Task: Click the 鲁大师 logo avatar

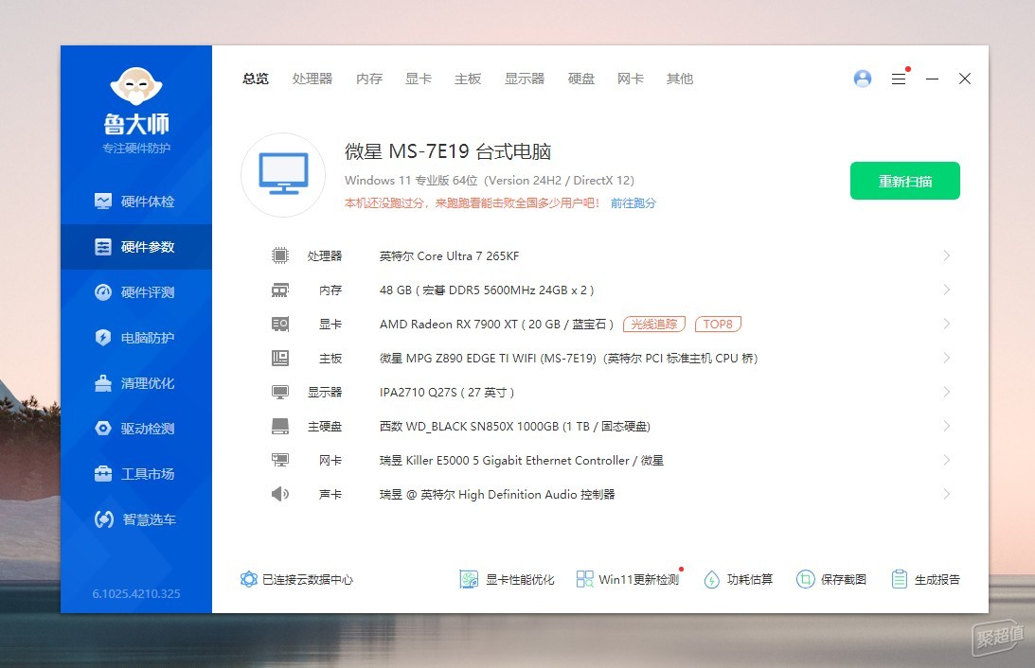Action: [x=136, y=86]
